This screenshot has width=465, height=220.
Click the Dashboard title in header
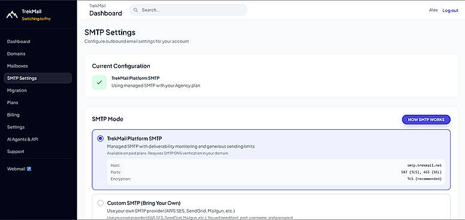(x=105, y=13)
